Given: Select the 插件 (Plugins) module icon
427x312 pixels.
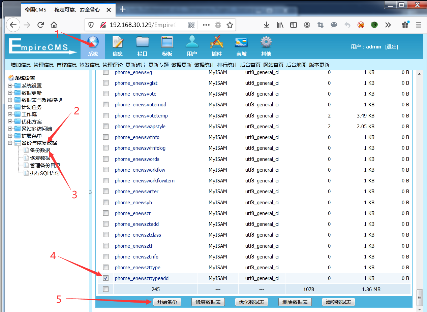Looking at the screenshot, I should (x=217, y=45).
